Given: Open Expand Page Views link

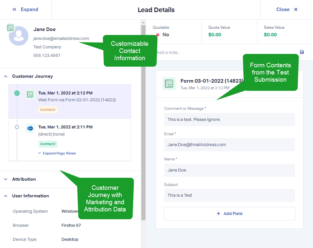Looking at the screenshot, I should point(57,153).
